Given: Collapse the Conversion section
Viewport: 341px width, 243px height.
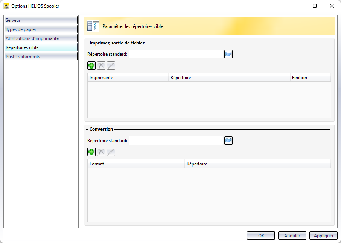Looking at the screenshot, I should pos(87,129).
